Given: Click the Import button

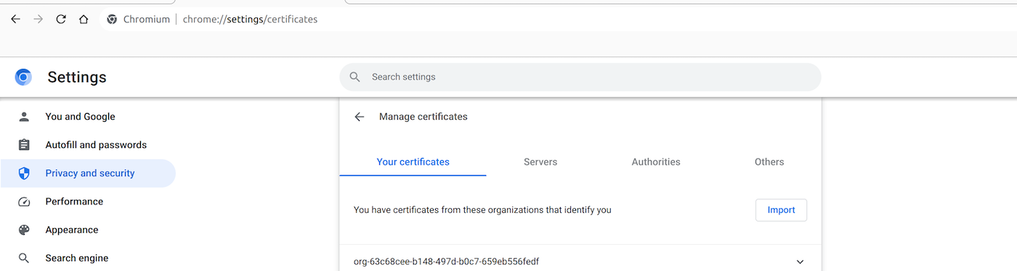Looking at the screenshot, I should [782, 210].
